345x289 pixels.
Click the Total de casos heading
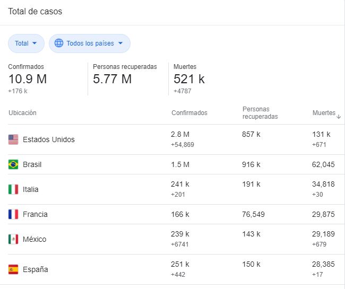[35, 12]
